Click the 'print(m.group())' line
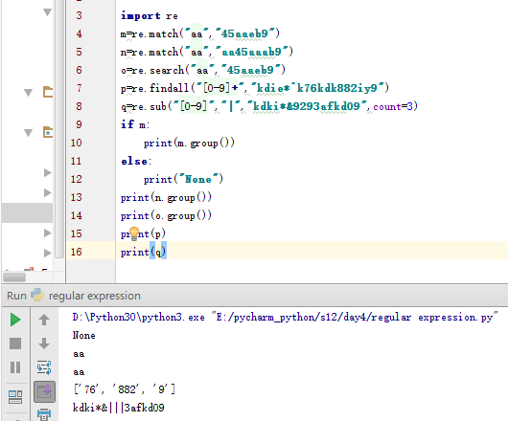The width and height of the screenshot is (508, 421). pos(189,143)
